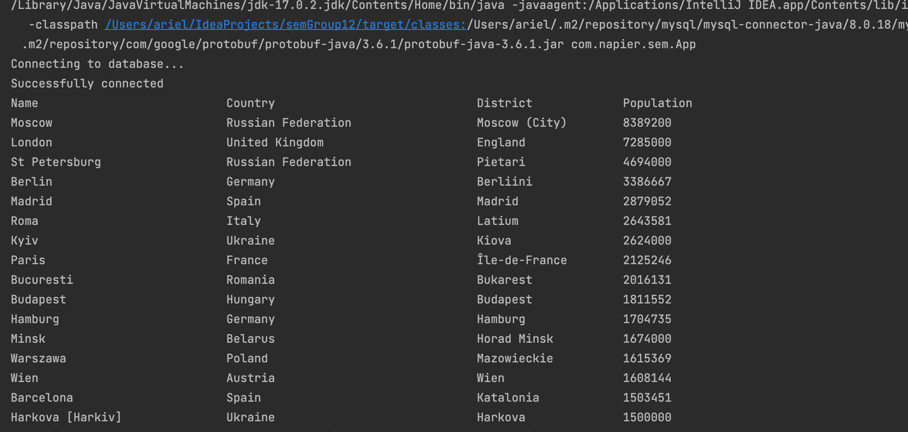
Task: Click Bukarest district text
Action: pos(504,280)
